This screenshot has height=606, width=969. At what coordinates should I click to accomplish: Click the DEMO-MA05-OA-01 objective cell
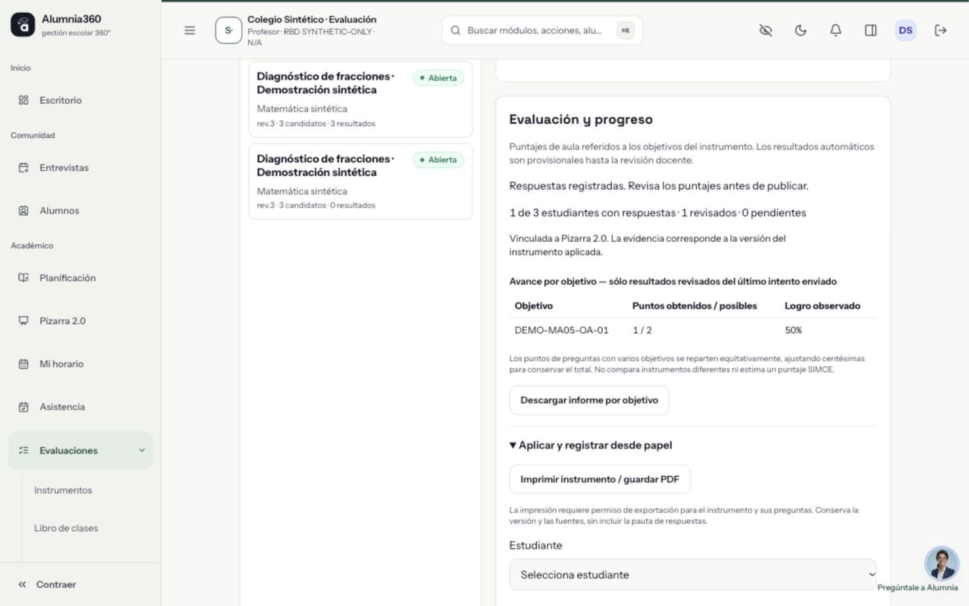point(561,330)
